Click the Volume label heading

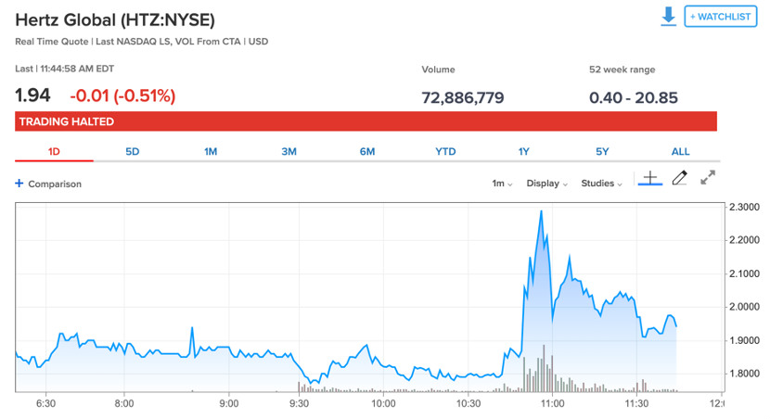(x=438, y=70)
